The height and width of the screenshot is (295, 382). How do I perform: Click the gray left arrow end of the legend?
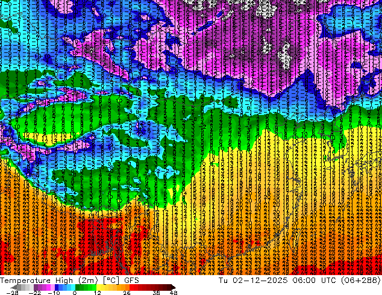point(14,287)
